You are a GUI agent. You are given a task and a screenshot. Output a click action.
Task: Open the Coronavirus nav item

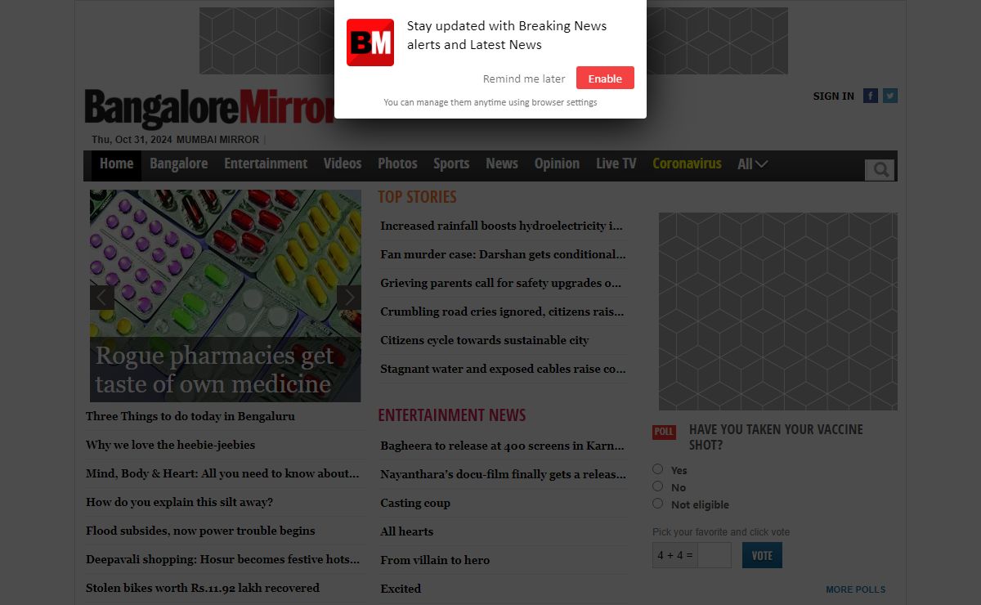(x=687, y=164)
